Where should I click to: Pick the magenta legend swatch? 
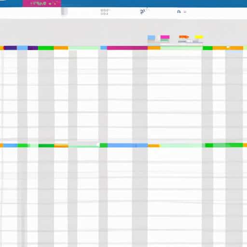coord(165,37)
